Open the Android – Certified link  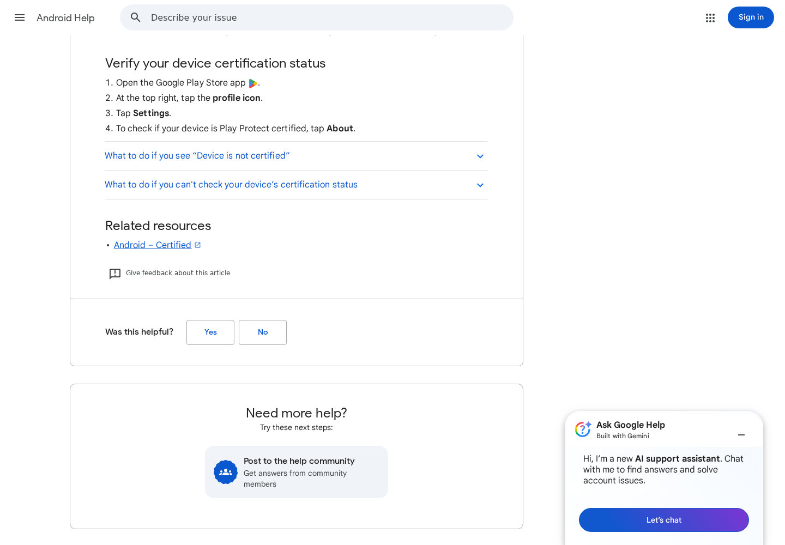tap(153, 245)
